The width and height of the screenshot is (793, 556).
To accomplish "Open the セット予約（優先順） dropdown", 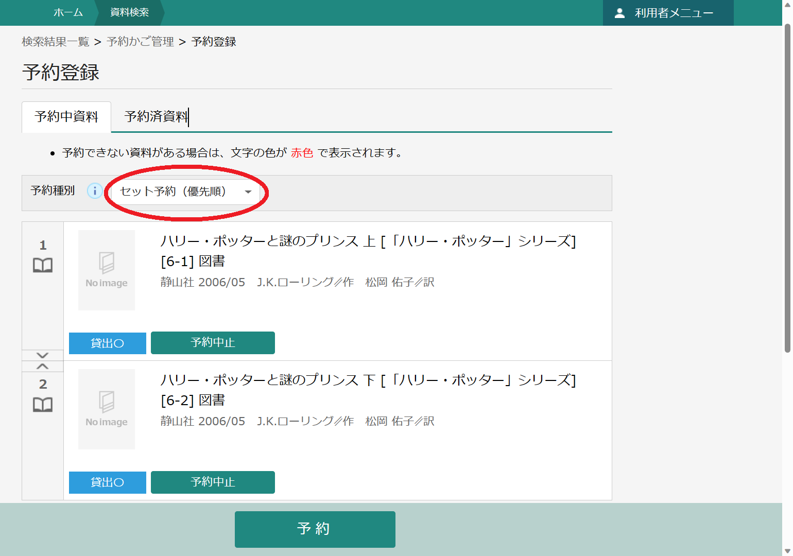I will point(185,192).
